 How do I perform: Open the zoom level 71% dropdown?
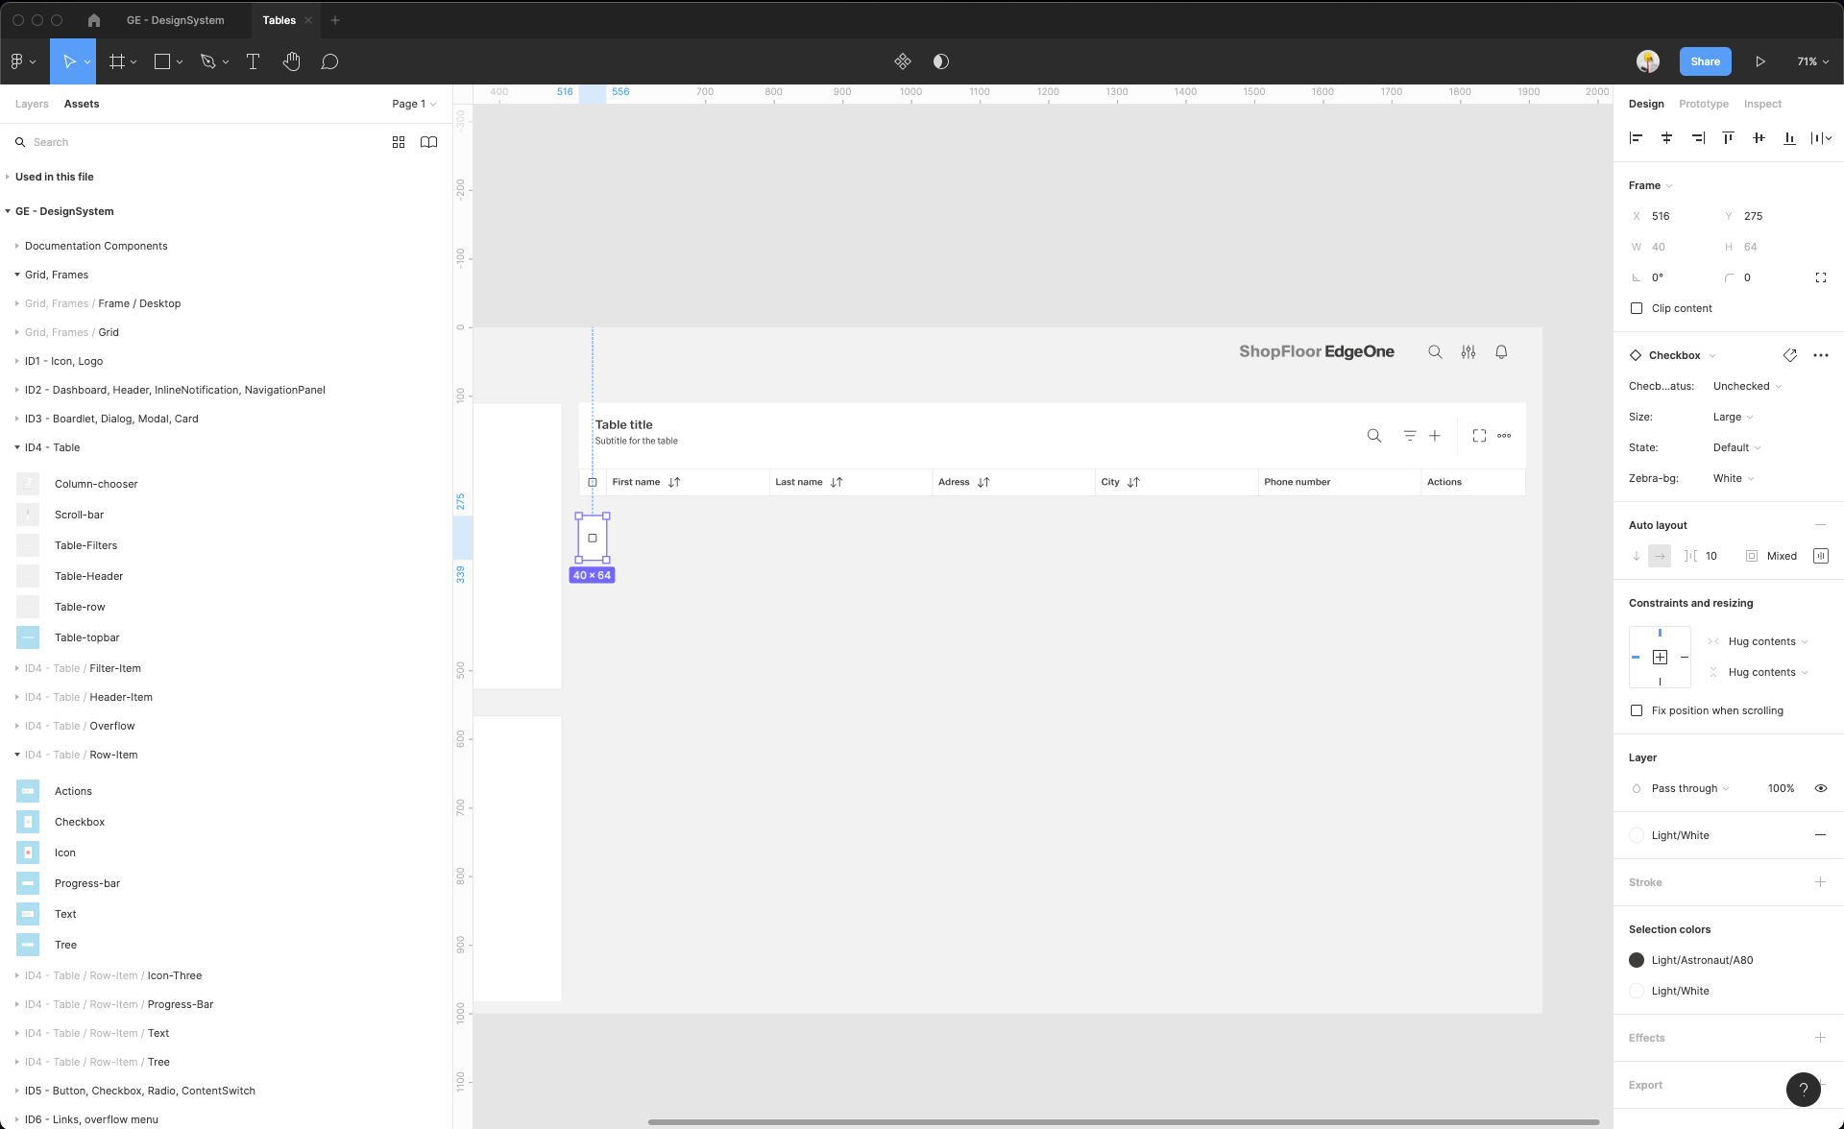click(1812, 61)
